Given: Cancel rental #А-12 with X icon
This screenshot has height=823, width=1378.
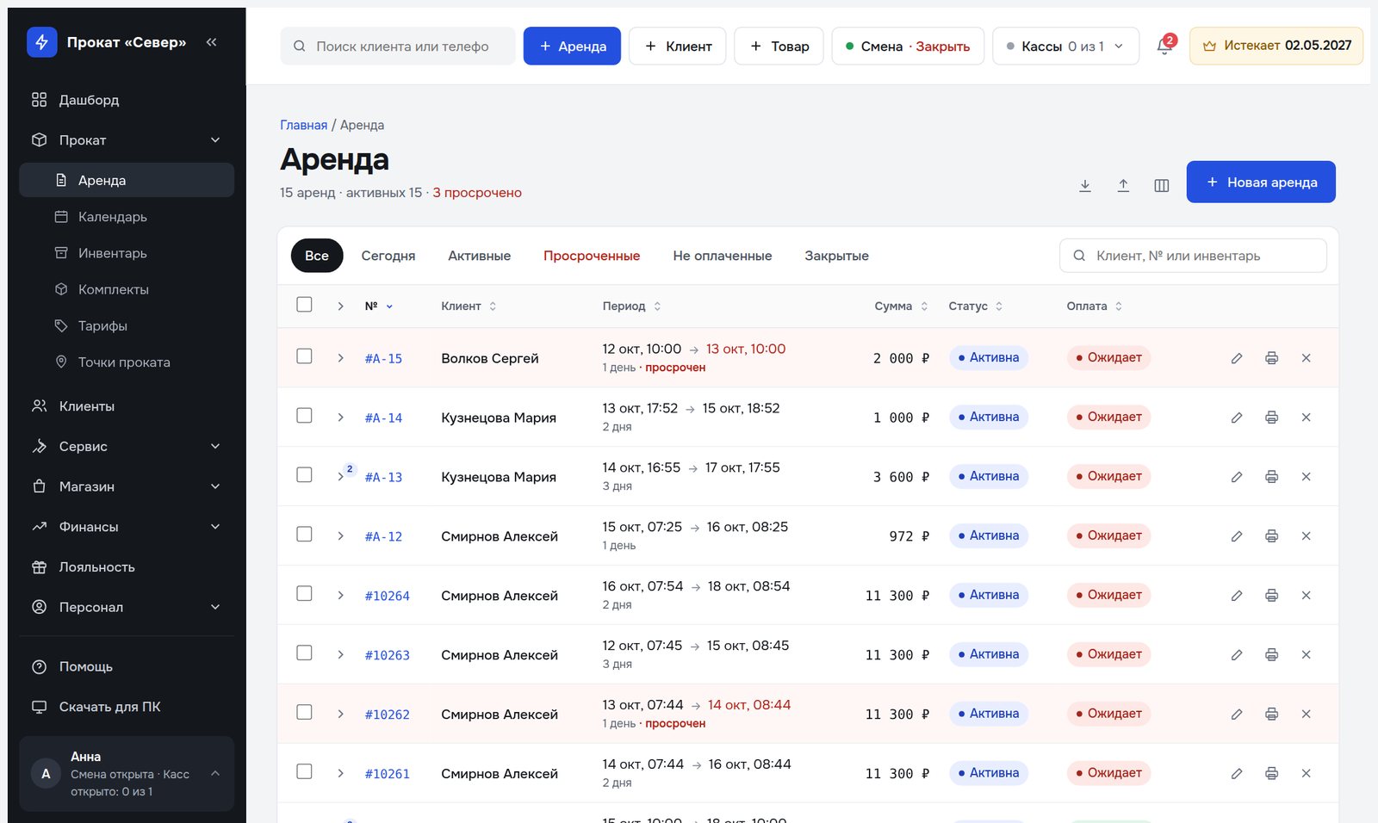Looking at the screenshot, I should click(1306, 536).
